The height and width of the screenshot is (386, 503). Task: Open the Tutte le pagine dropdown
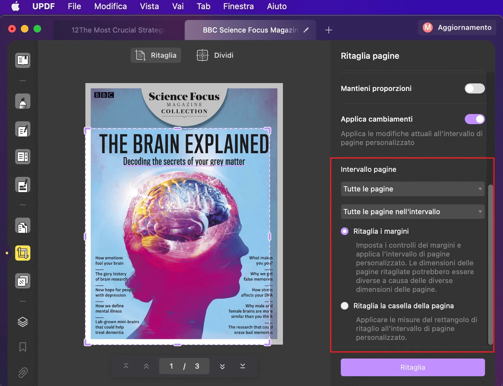[x=413, y=189]
